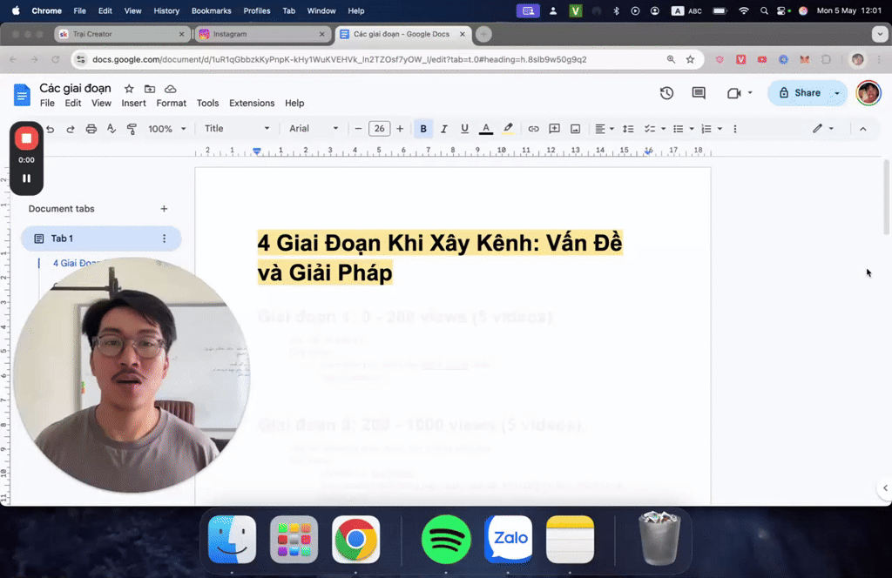This screenshot has height=578, width=892.
Task: Click the Insert image icon
Action: (x=575, y=129)
